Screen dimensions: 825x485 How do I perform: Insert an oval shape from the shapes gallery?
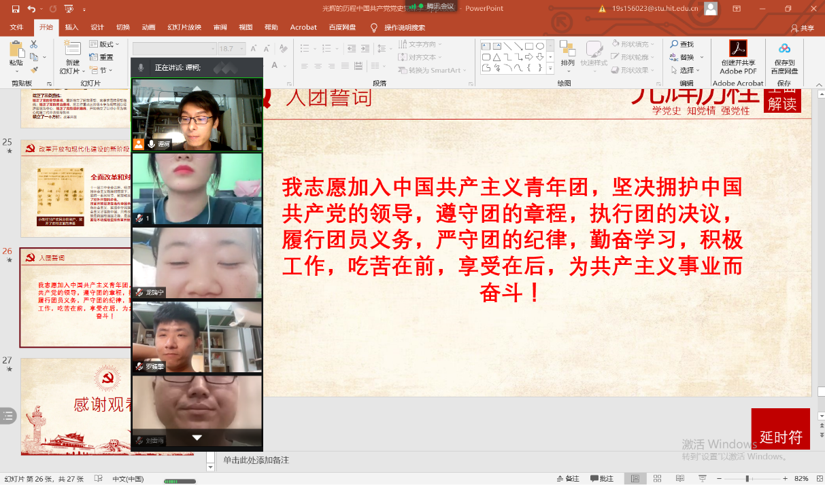tap(541, 45)
